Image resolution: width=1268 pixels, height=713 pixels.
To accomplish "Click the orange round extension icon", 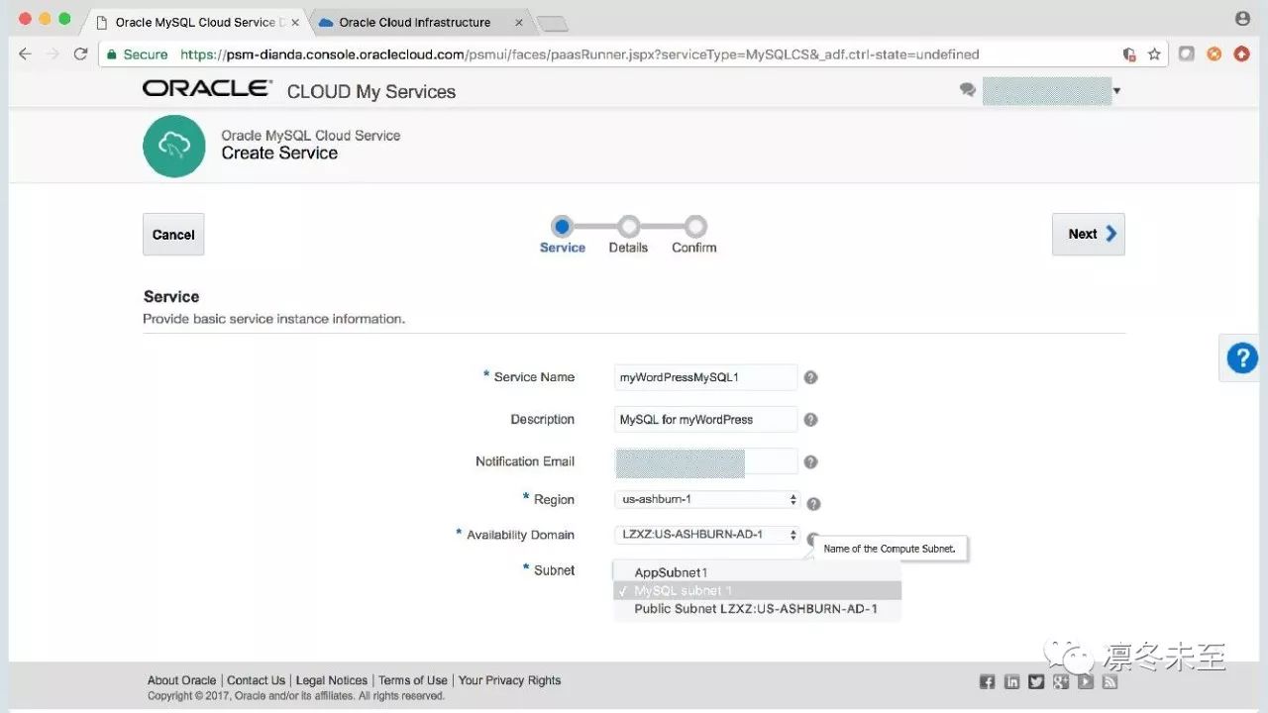I will coord(1215,54).
